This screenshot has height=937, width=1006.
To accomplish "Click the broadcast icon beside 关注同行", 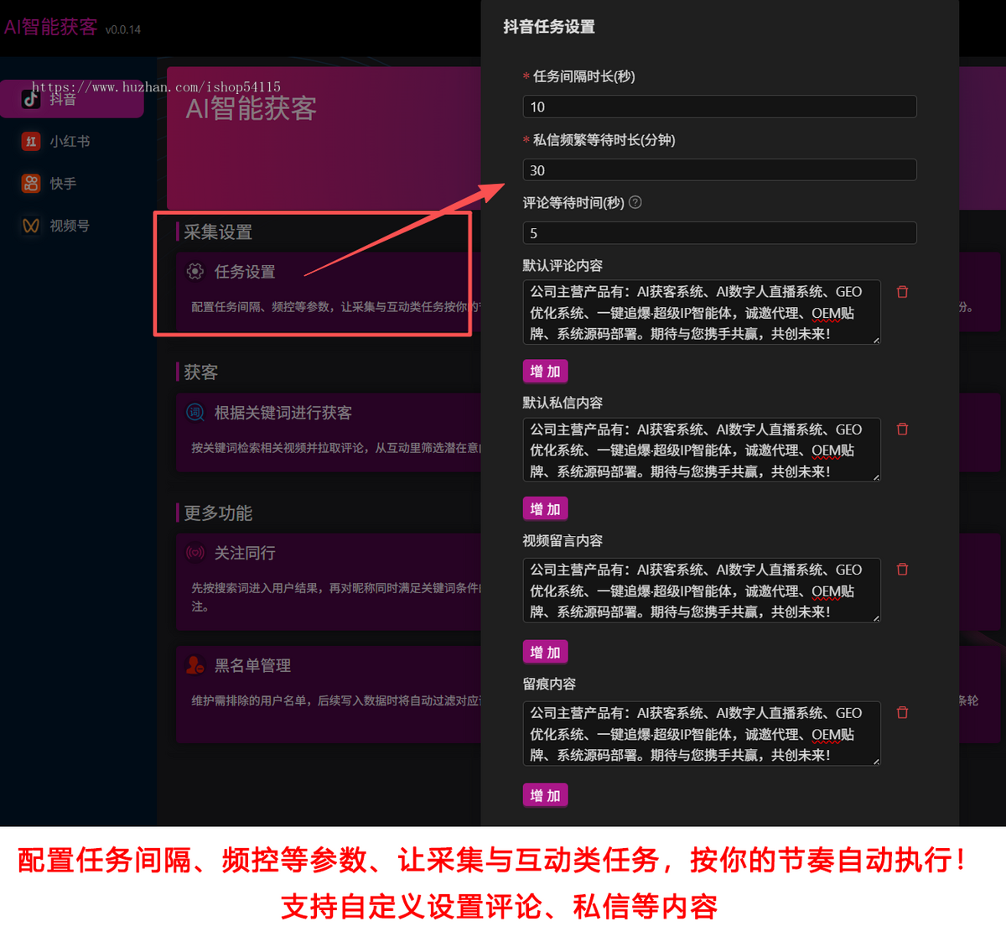I will click(195, 552).
